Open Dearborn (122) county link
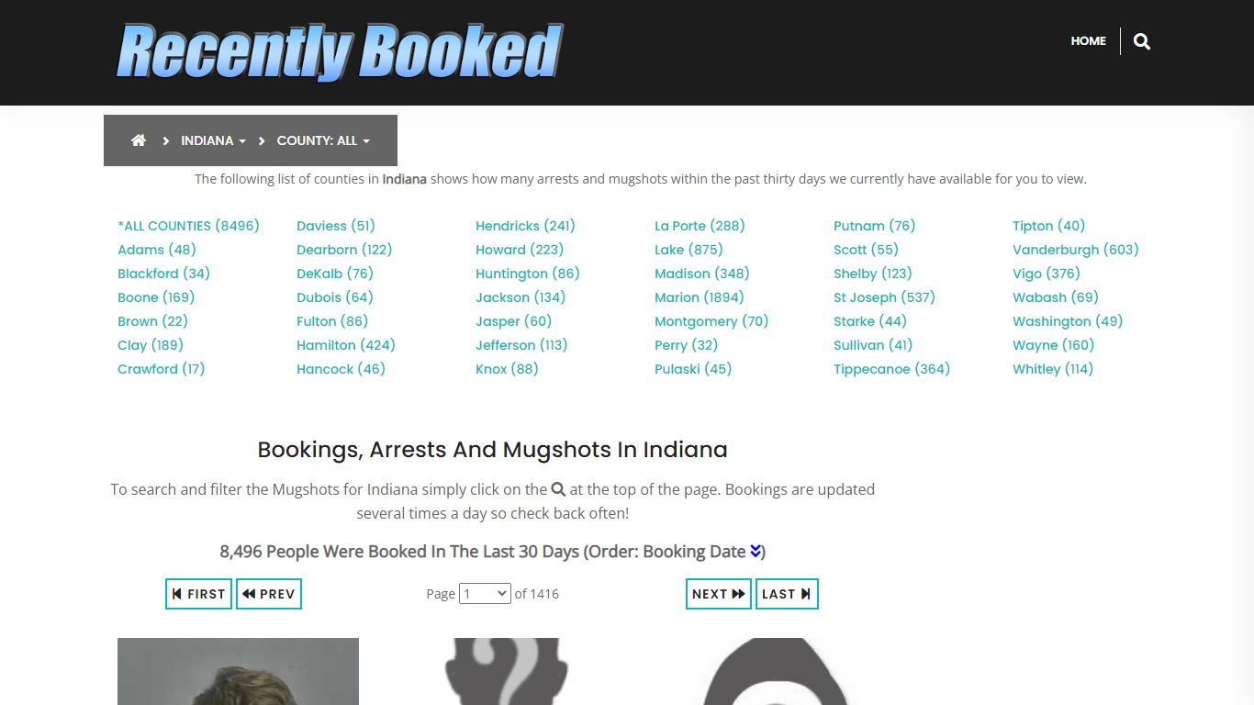This screenshot has width=1254, height=705. [344, 250]
